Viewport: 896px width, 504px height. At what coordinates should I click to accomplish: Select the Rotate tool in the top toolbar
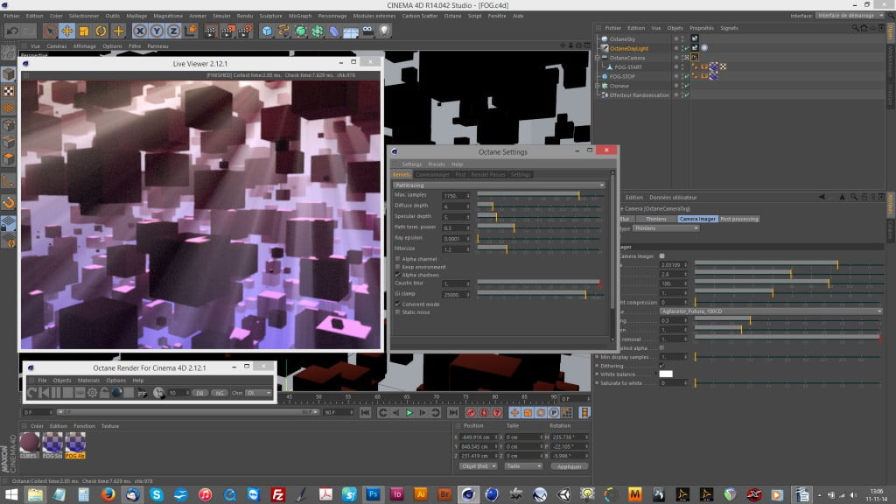101,31
